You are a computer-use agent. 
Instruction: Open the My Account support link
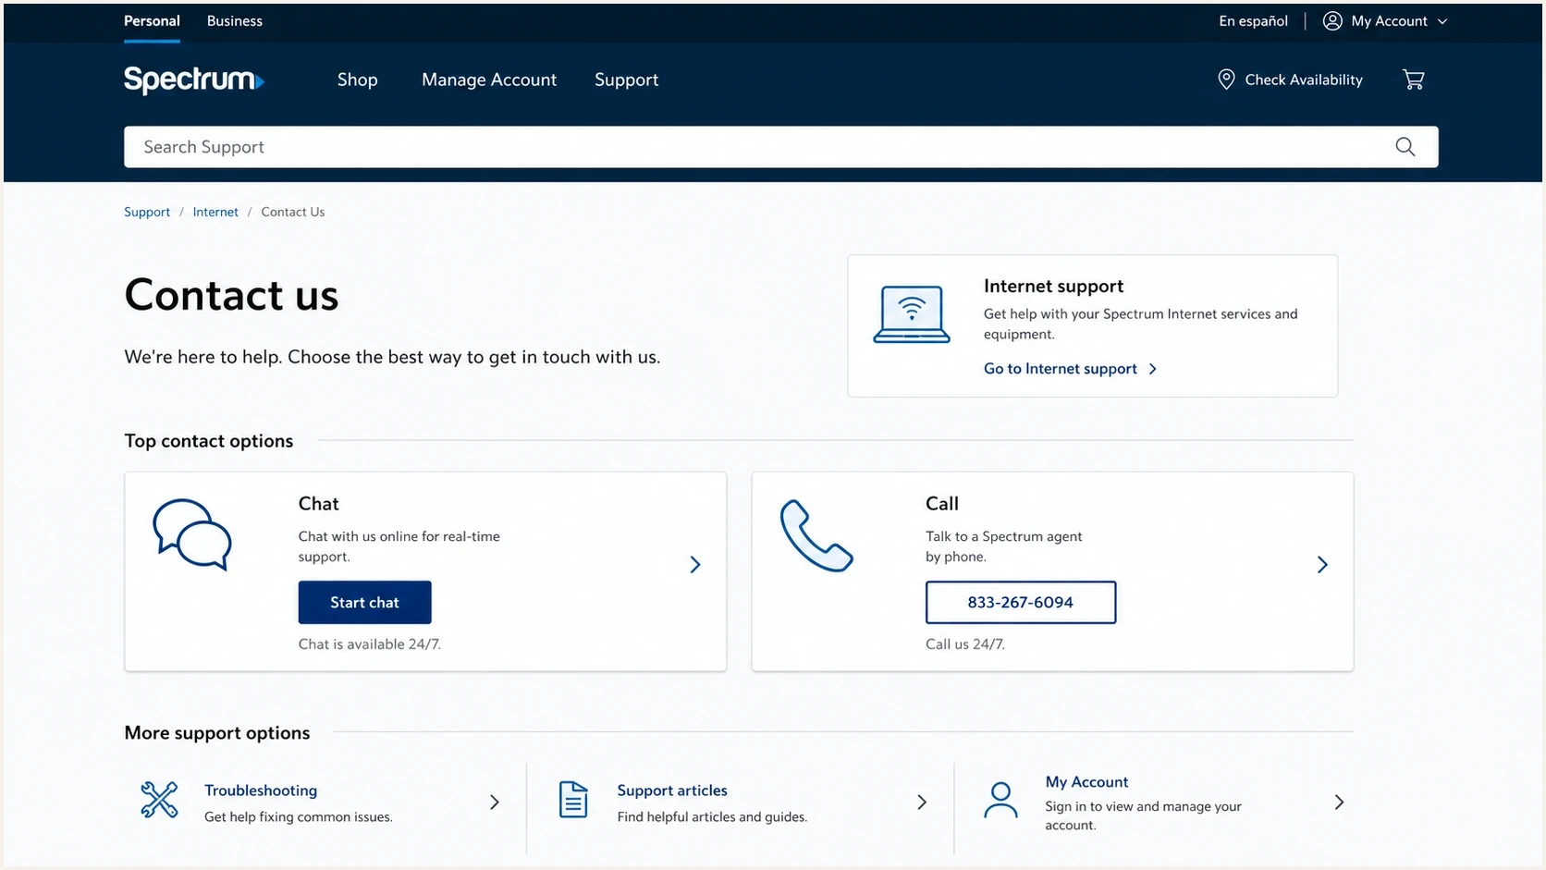[1086, 782]
